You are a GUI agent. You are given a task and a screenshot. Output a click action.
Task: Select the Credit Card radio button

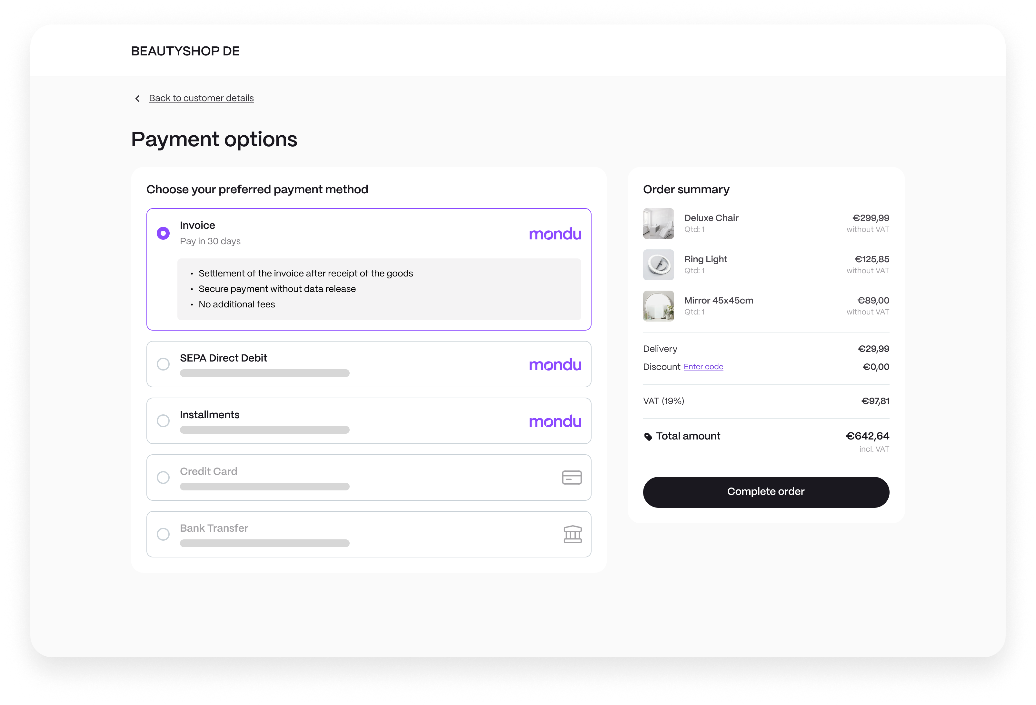[163, 478]
